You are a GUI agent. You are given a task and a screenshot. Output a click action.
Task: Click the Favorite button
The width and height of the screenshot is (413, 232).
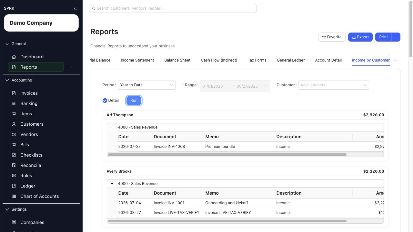click(x=332, y=37)
